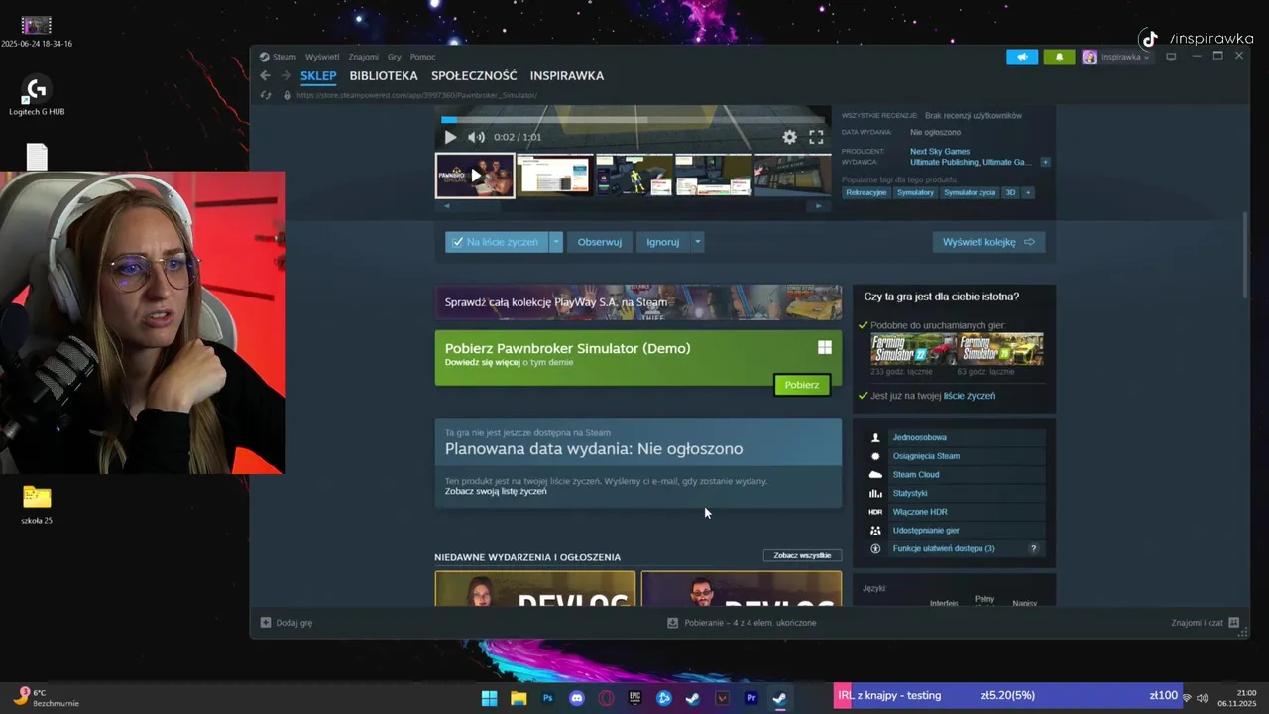Open the Next Sky Games developer link
1269x714 pixels.
tap(940, 152)
